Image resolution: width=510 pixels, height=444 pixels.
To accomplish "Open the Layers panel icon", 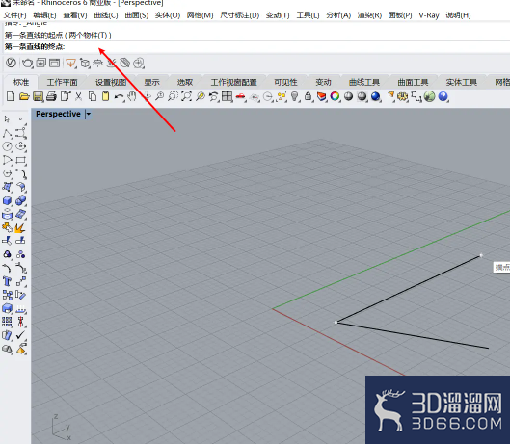I will click(x=322, y=96).
